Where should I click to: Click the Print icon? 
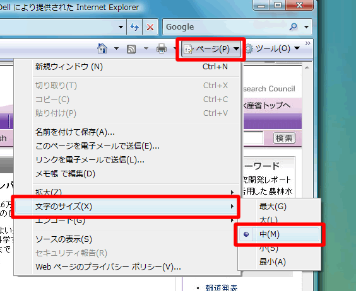162,48
